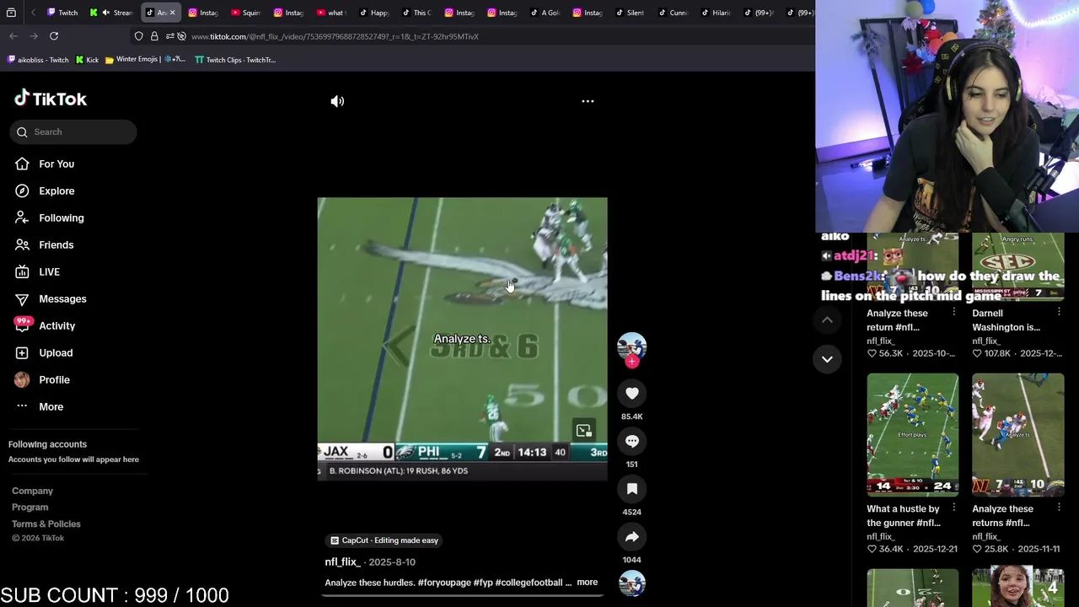Screen dimensions: 1079x607
Task: Switch to the Kick Stream tab
Action: [112, 13]
